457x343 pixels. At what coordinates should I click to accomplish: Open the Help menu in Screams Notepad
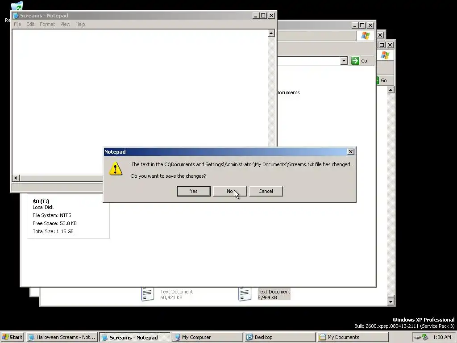click(80, 24)
